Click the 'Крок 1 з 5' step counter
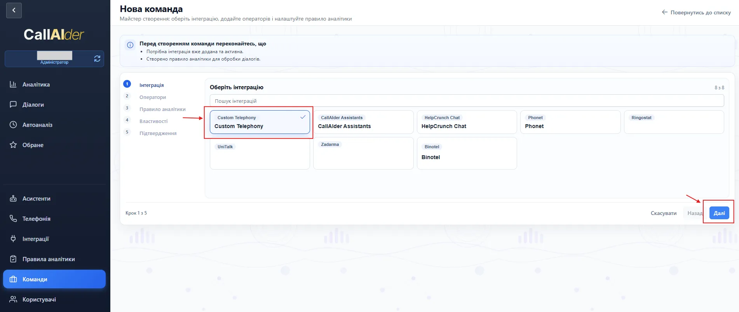The image size is (739, 312). tap(136, 213)
